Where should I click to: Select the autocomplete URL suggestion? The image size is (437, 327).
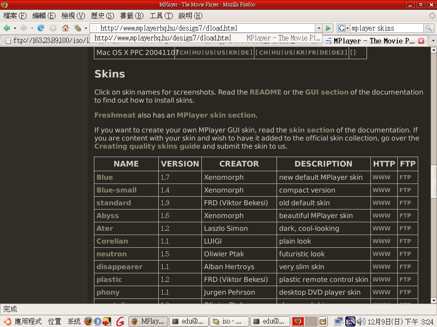click(x=206, y=38)
